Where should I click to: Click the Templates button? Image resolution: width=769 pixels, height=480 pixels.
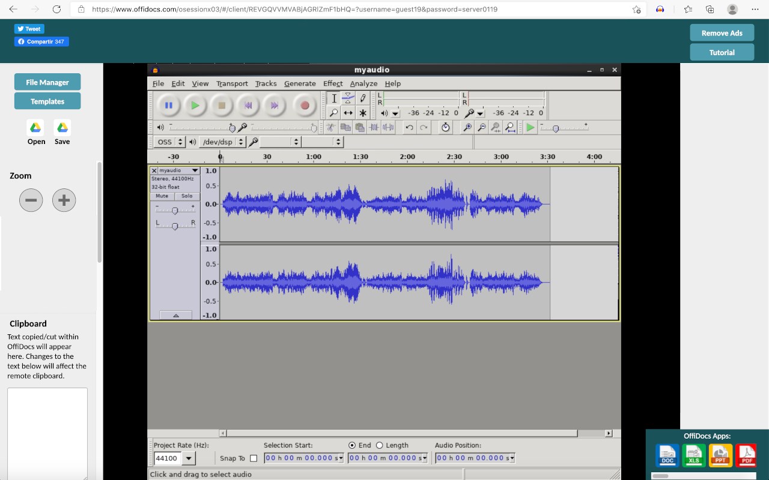click(47, 101)
